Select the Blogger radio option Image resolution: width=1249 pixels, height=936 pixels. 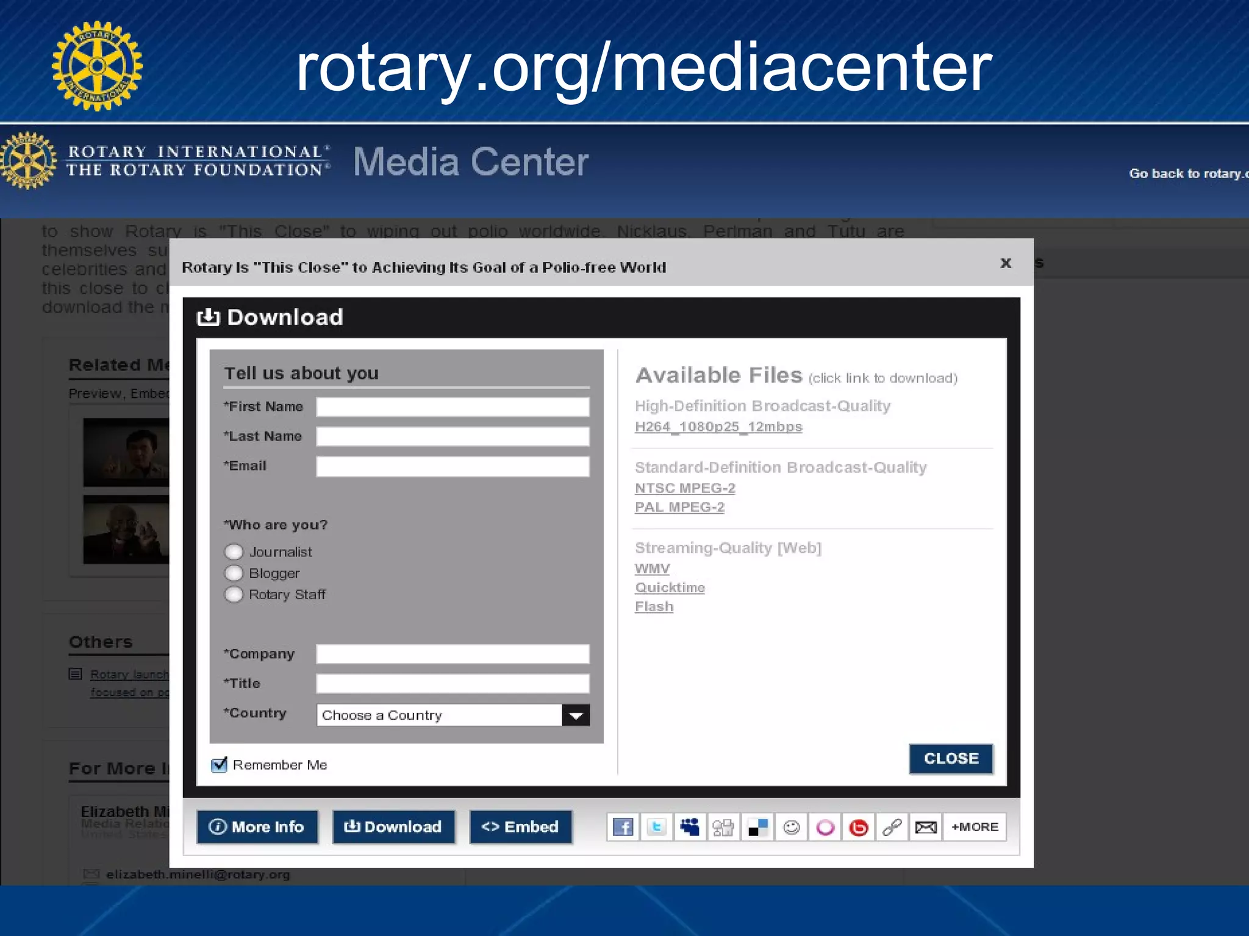click(234, 573)
